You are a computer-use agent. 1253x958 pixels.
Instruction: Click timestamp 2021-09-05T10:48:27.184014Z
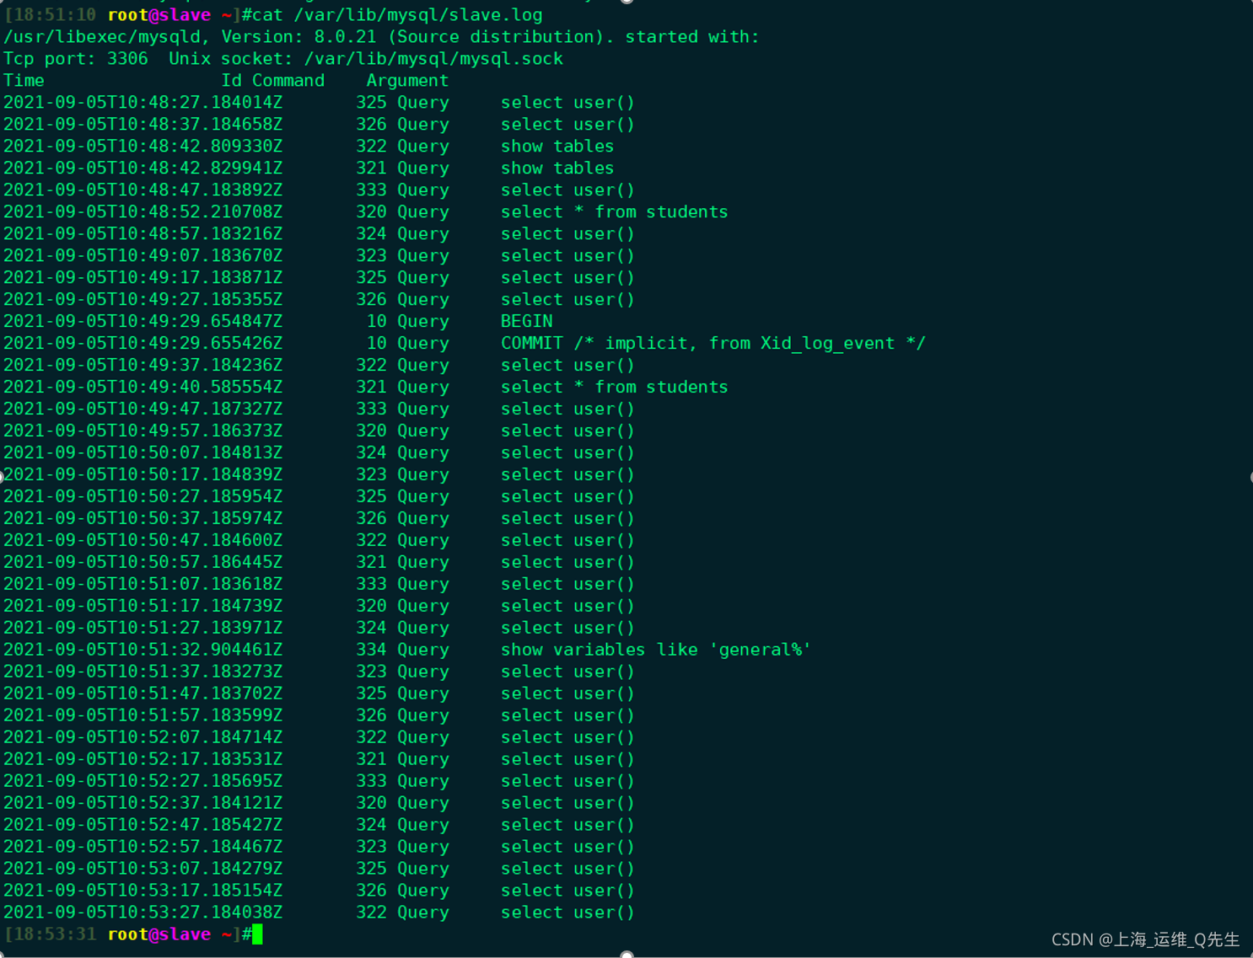143,103
